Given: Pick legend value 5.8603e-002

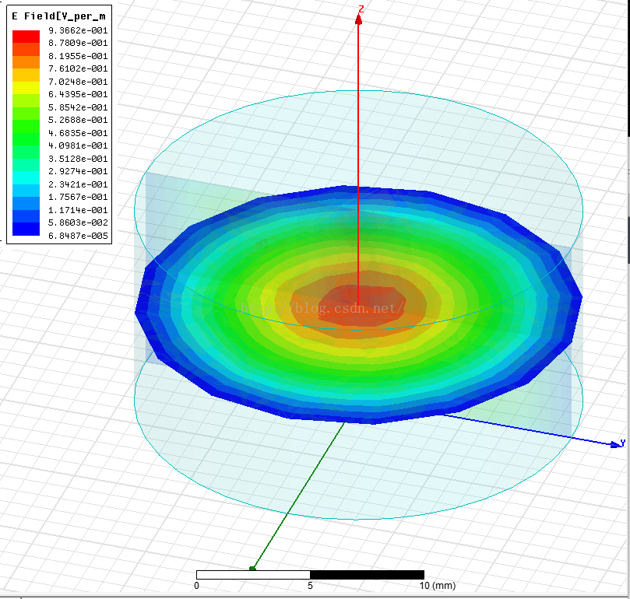Looking at the screenshot, I should tap(78, 222).
